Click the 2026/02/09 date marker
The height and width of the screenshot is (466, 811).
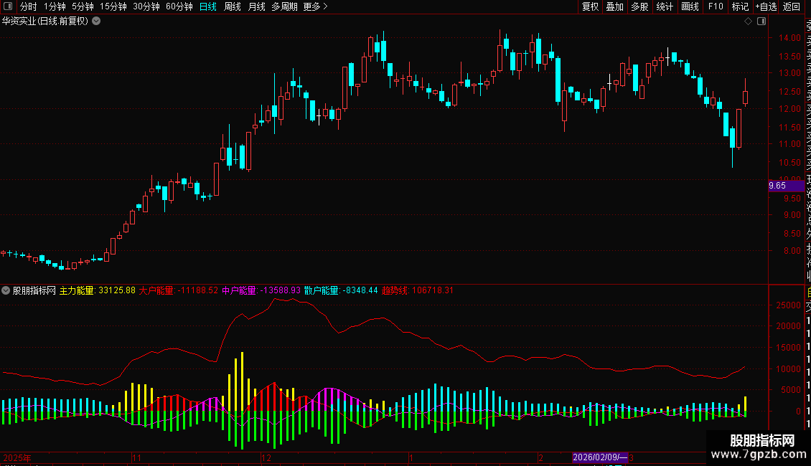tap(600, 457)
